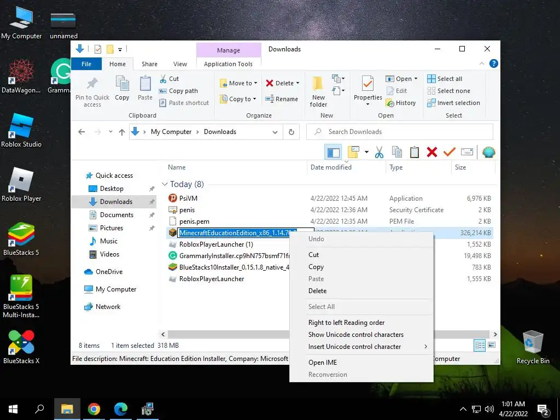Select OneDrive in navigation pane
The width and height of the screenshot is (560, 420).
[109, 272]
